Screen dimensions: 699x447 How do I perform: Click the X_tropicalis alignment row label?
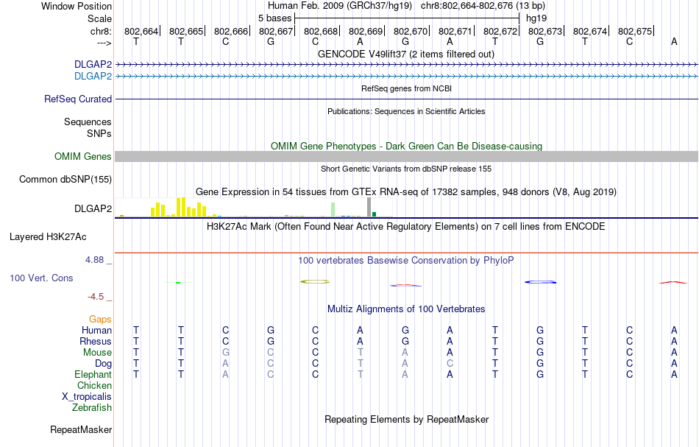click(87, 397)
